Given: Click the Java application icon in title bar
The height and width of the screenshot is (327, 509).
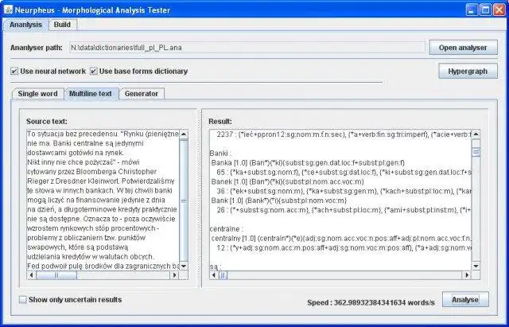Looking at the screenshot, I should pyautogui.click(x=8, y=10).
